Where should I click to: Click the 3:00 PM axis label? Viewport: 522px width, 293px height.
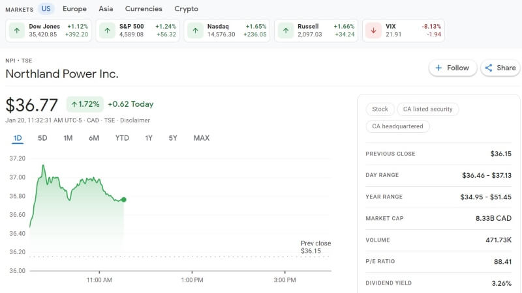click(284, 280)
